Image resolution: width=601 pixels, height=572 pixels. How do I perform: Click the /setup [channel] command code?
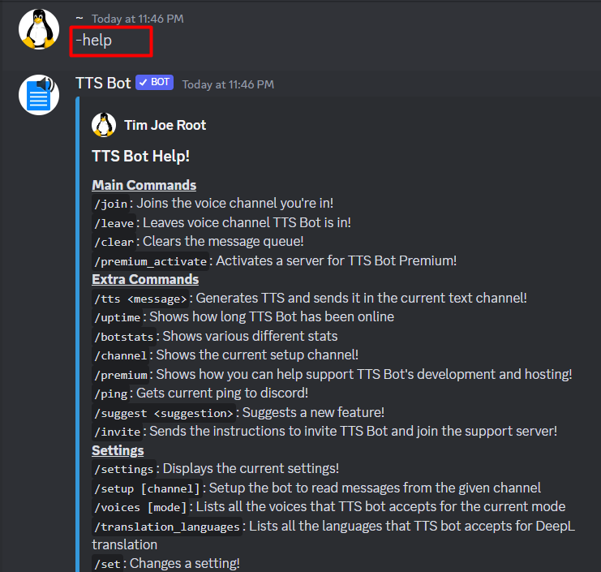(147, 488)
